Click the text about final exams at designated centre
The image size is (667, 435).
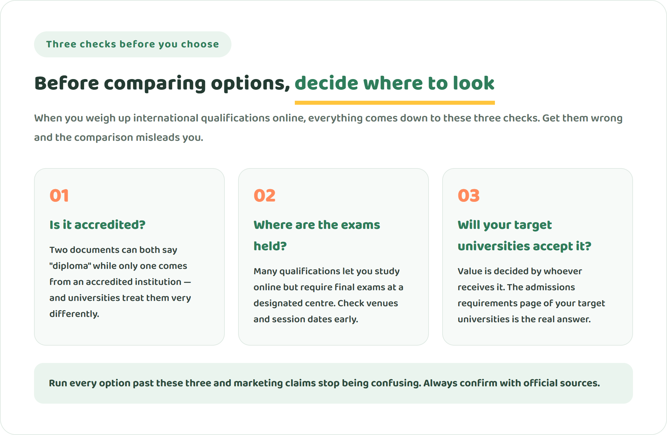pos(328,295)
